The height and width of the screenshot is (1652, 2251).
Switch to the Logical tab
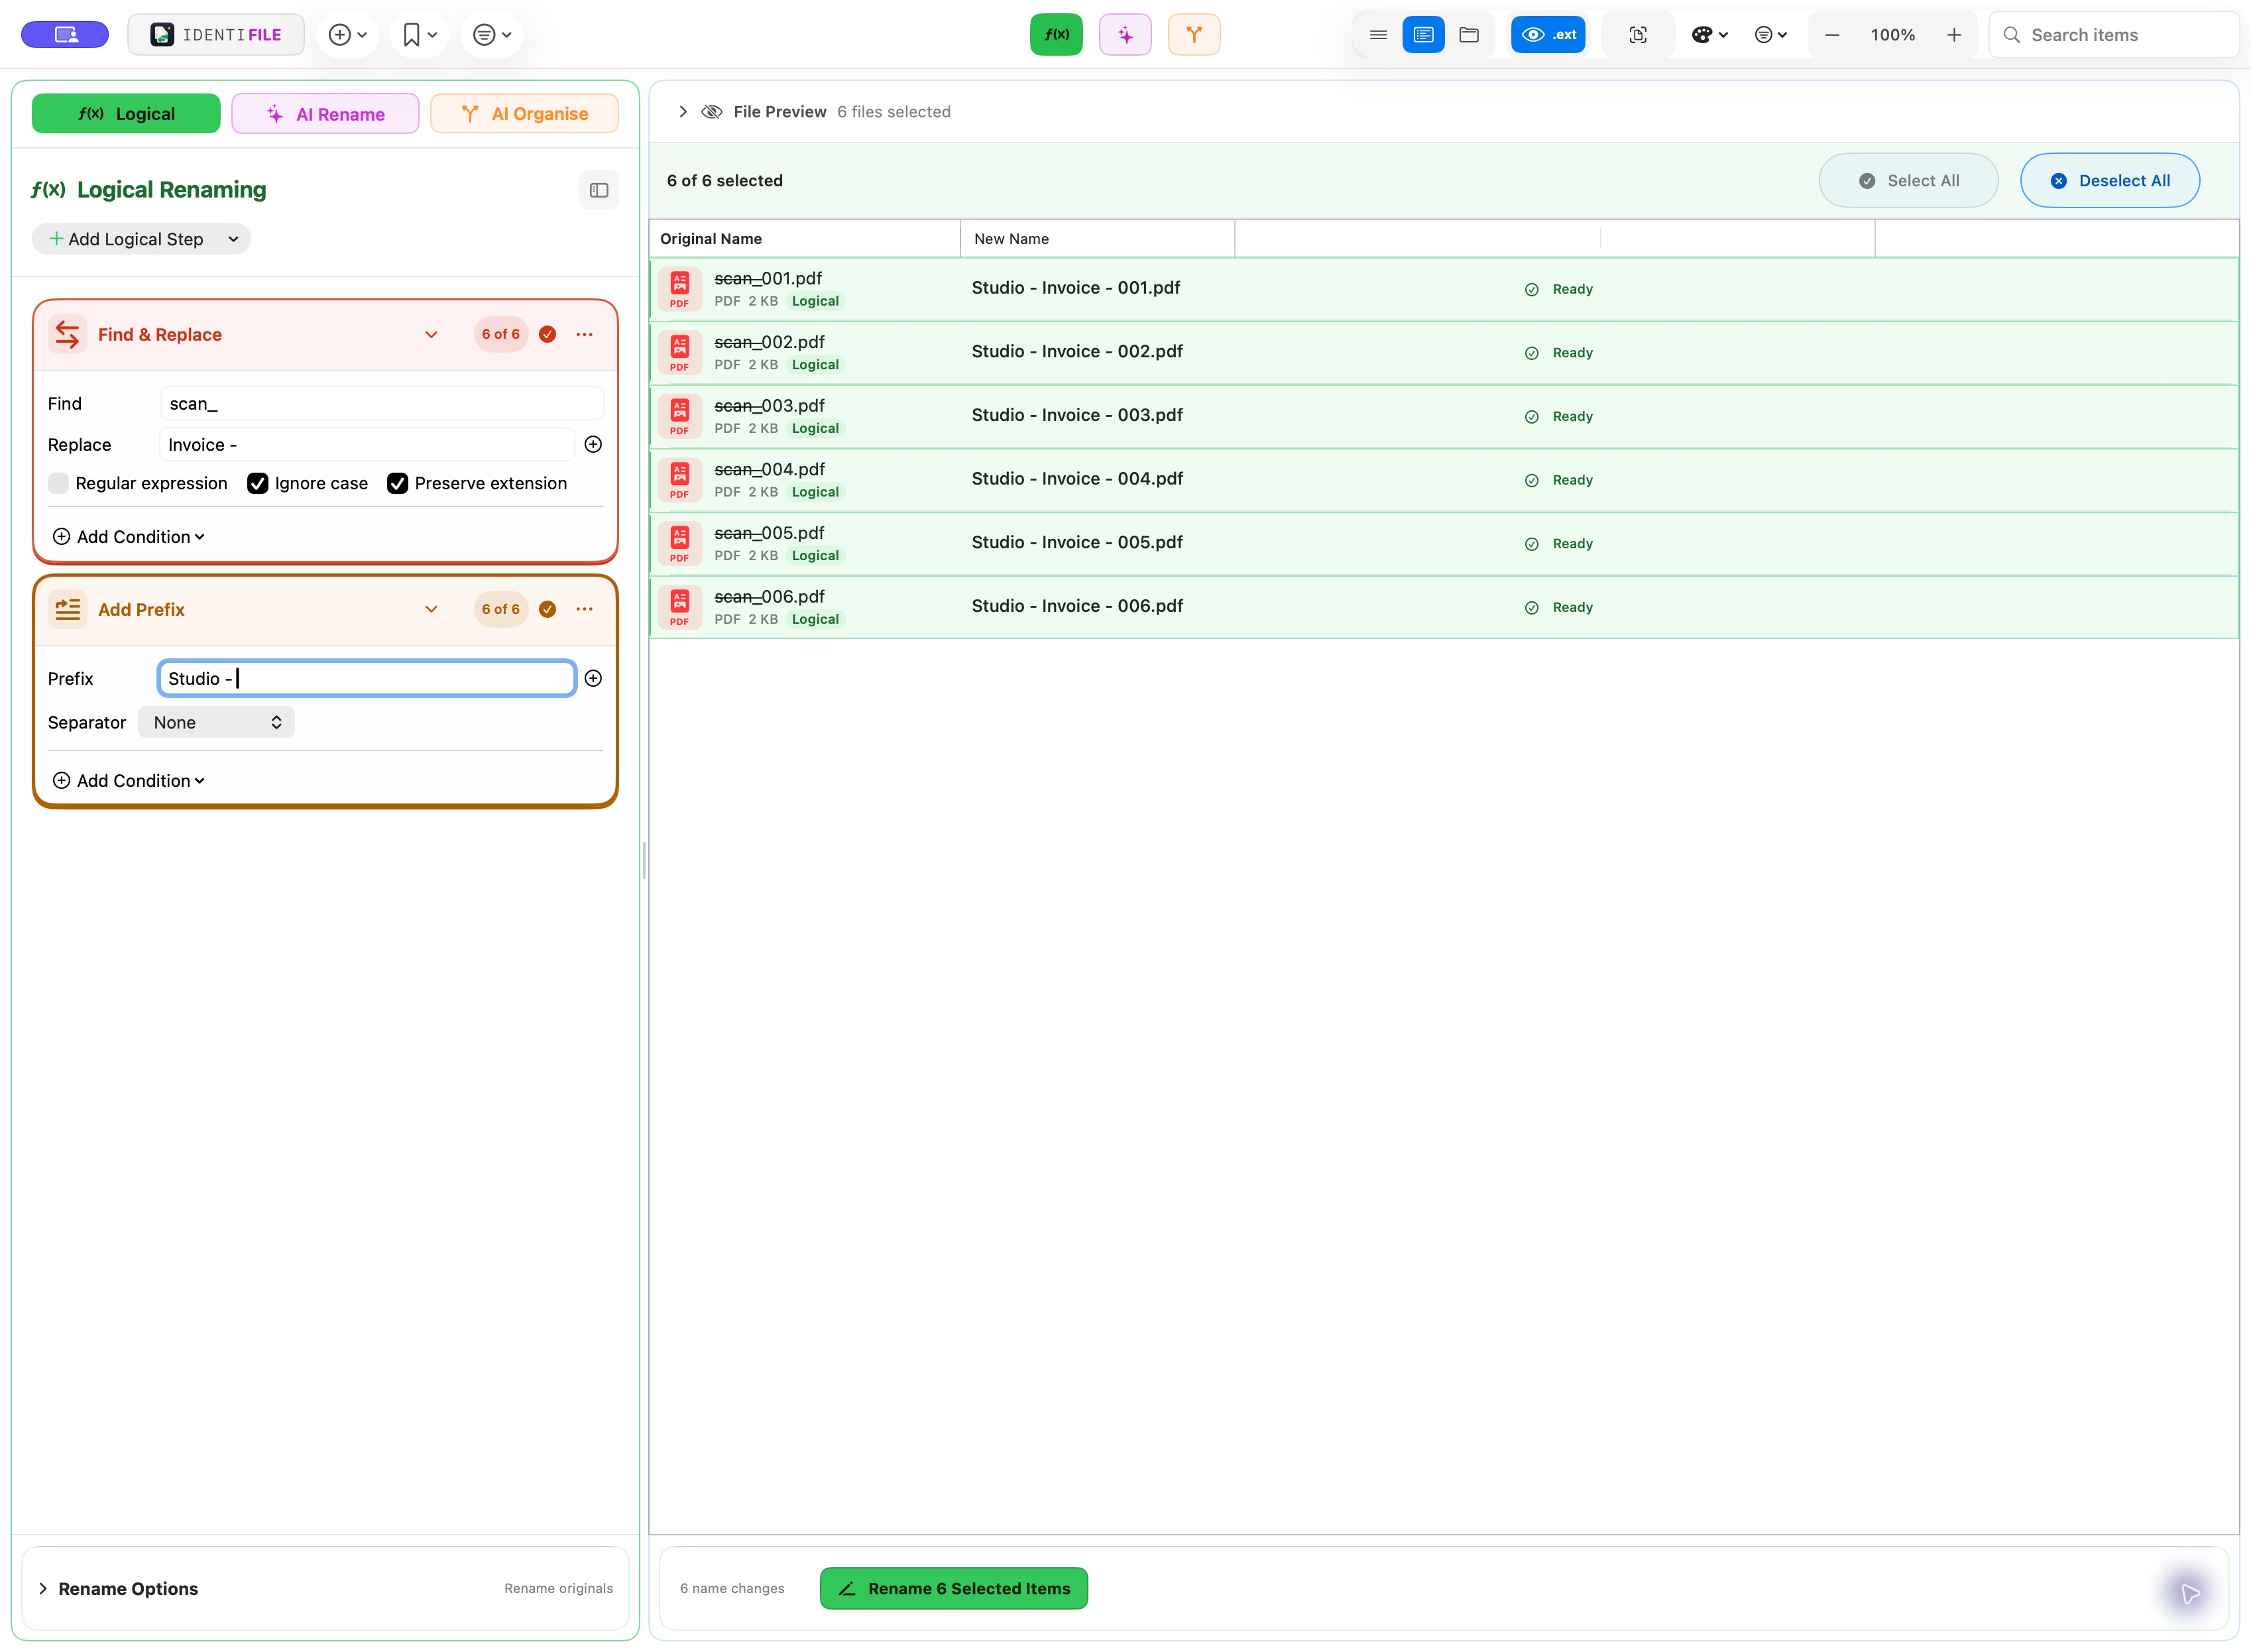coord(126,113)
